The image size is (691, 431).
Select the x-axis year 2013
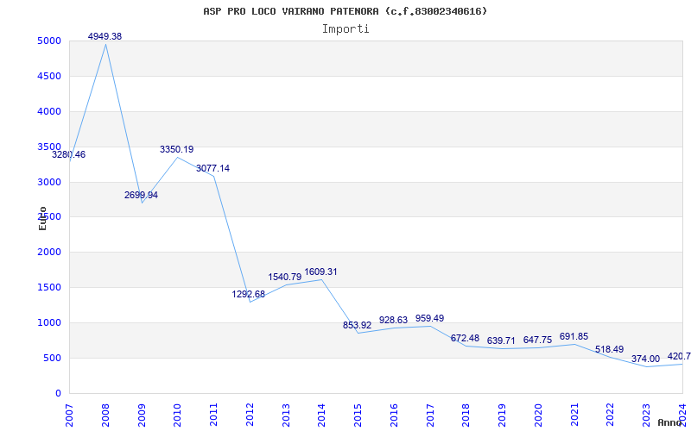pyautogui.click(x=286, y=415)
